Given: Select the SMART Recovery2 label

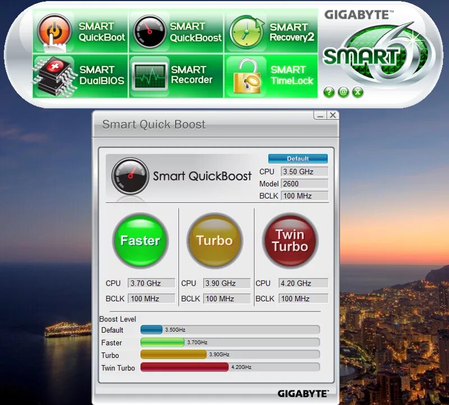Looking at the screenshot, I should [292, 32].
